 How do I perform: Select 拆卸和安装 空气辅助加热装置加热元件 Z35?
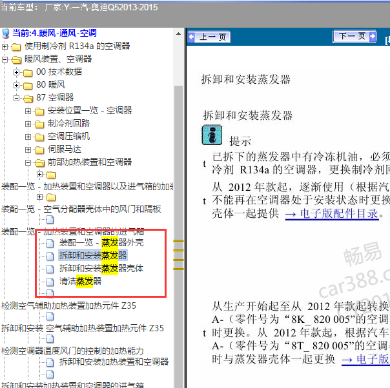pyautogui.click(x=83, y=328)
